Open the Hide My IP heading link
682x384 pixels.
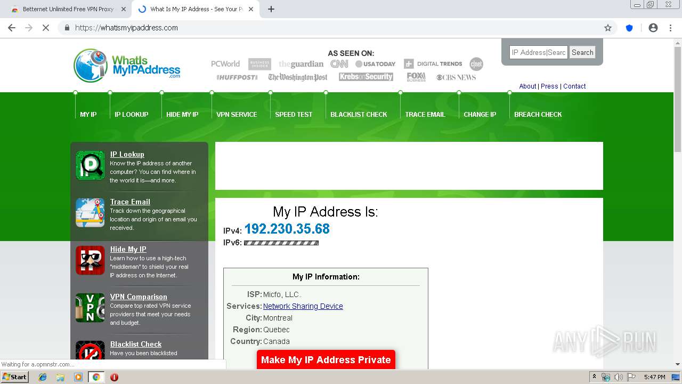coord(128,249)
